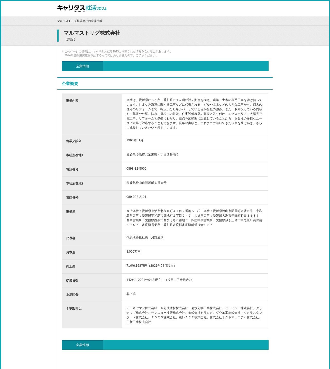Click the 1966年01月 value
Viewport: 330px width, 369px height.
[x=135, y=140]
